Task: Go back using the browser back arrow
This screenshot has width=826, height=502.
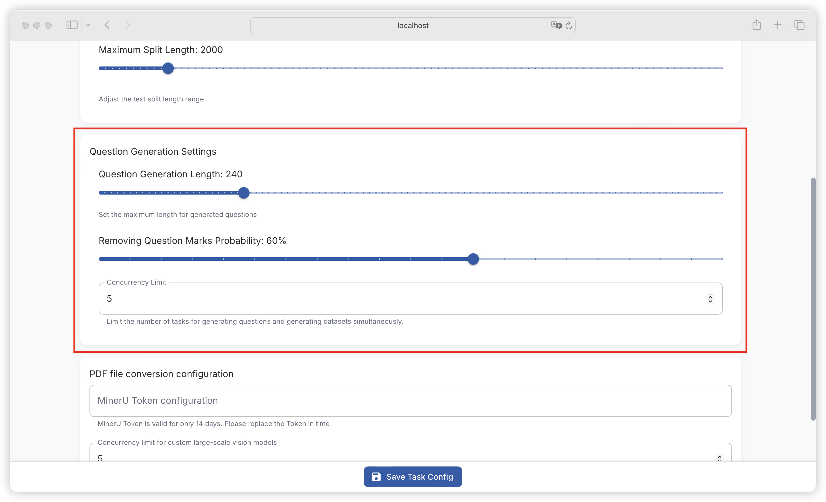Action: 107,25
